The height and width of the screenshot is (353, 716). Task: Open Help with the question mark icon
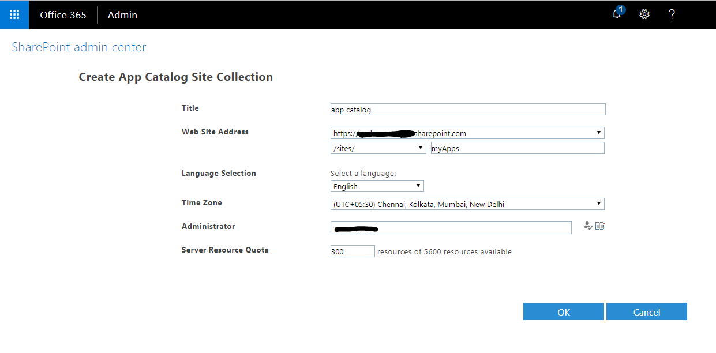click(x=672, y=14)
